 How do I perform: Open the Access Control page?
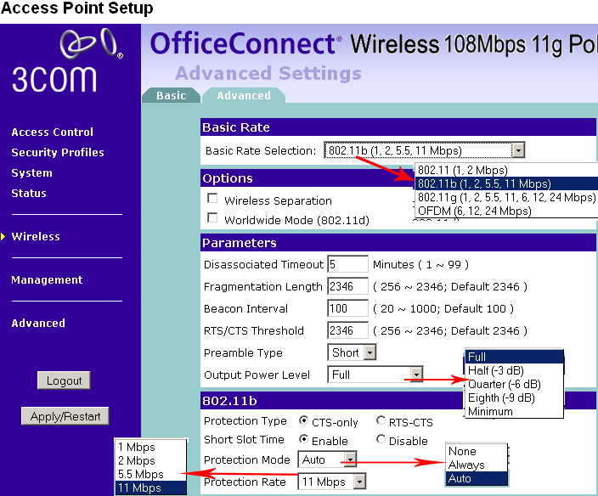(53, 132)
